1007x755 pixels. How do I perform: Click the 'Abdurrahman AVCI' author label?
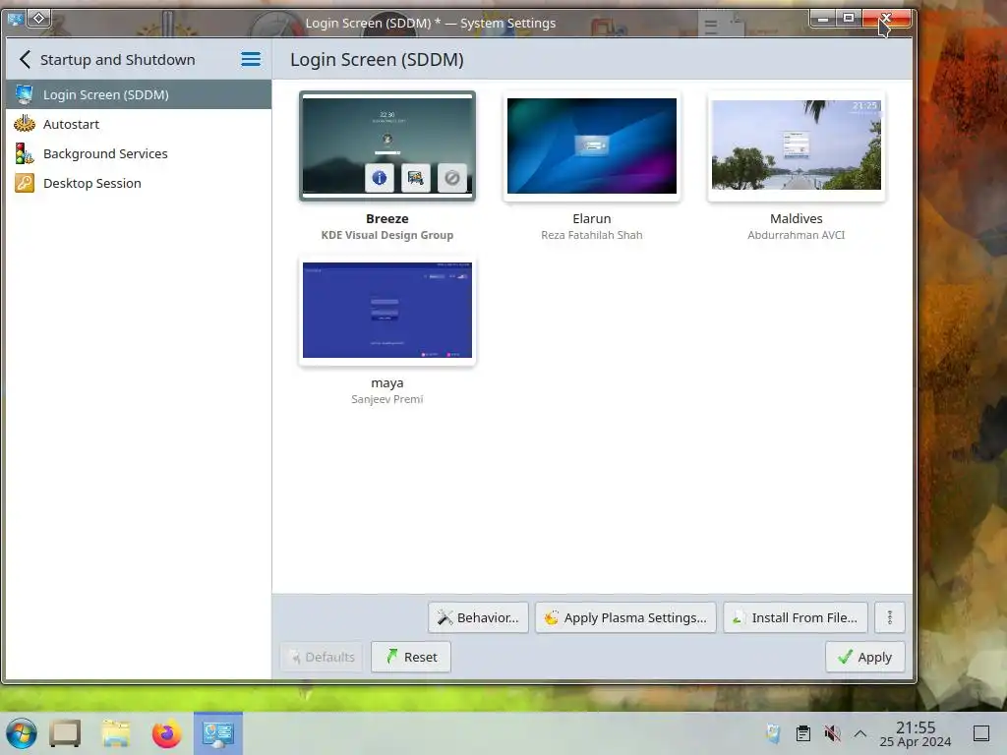[x=797, y=235]
